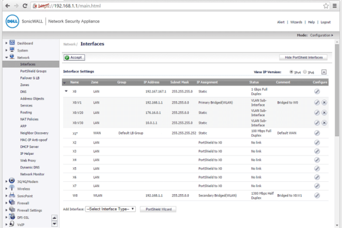Configure the X3 interface

click(317, 151)
